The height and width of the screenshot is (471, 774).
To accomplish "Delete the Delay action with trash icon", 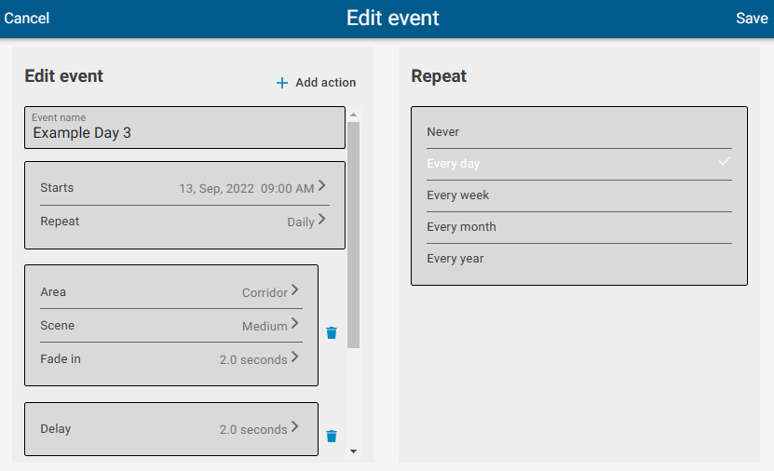I will (332, 436).
